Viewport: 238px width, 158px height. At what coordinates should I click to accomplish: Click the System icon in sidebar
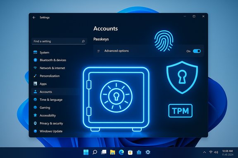[35, 52]
